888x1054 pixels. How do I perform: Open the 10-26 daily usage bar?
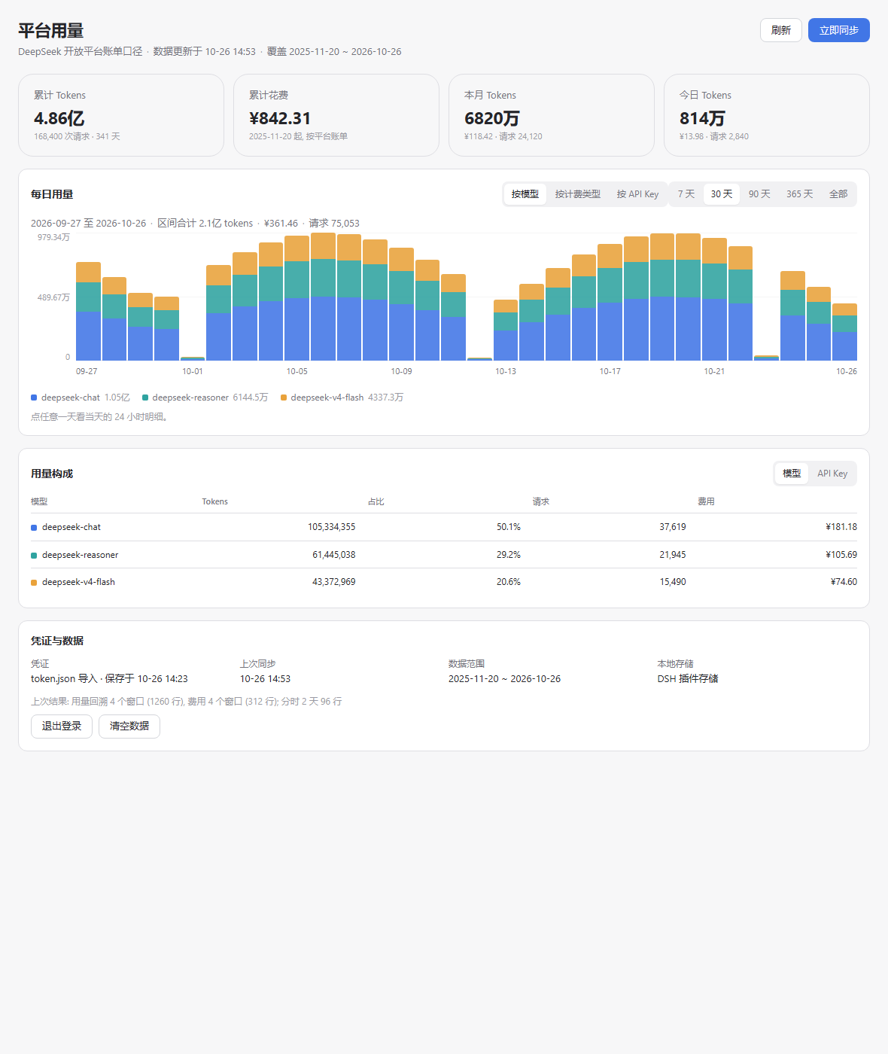844,332
